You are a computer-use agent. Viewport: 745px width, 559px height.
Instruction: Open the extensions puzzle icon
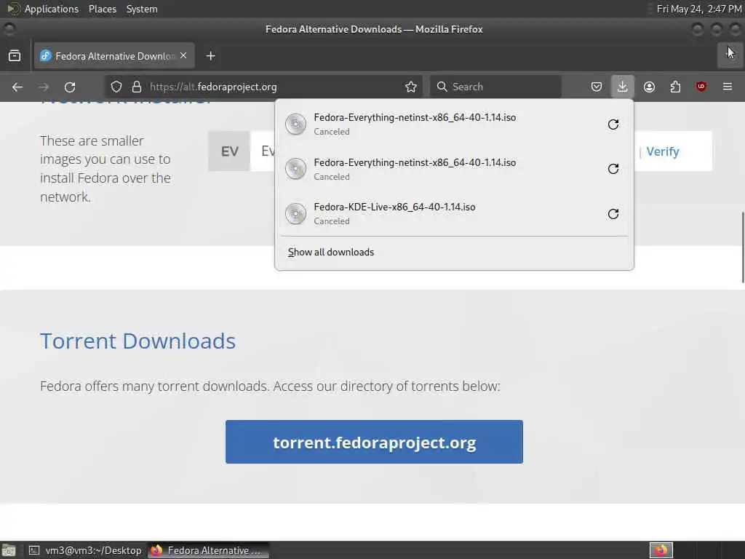click(675, 87)
